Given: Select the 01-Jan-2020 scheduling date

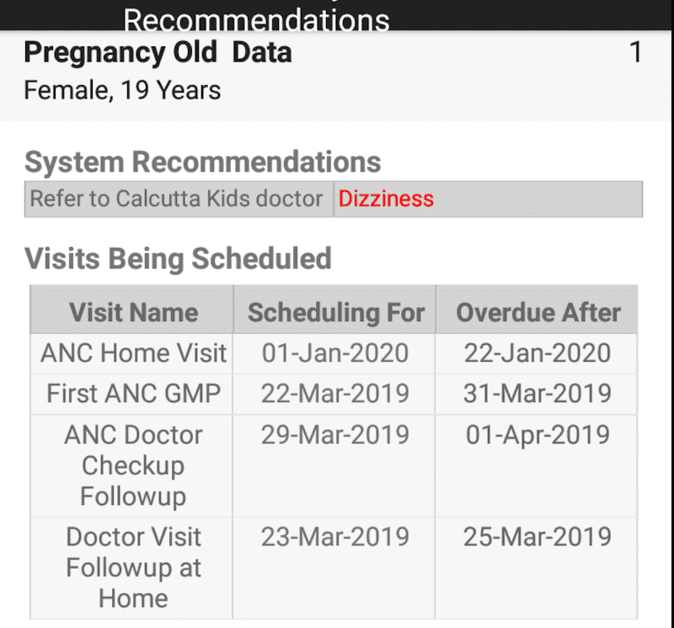Looking at the screenshot, I should pos(334,353).
